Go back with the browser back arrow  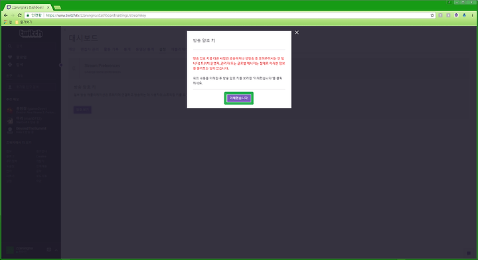(5, 15)
